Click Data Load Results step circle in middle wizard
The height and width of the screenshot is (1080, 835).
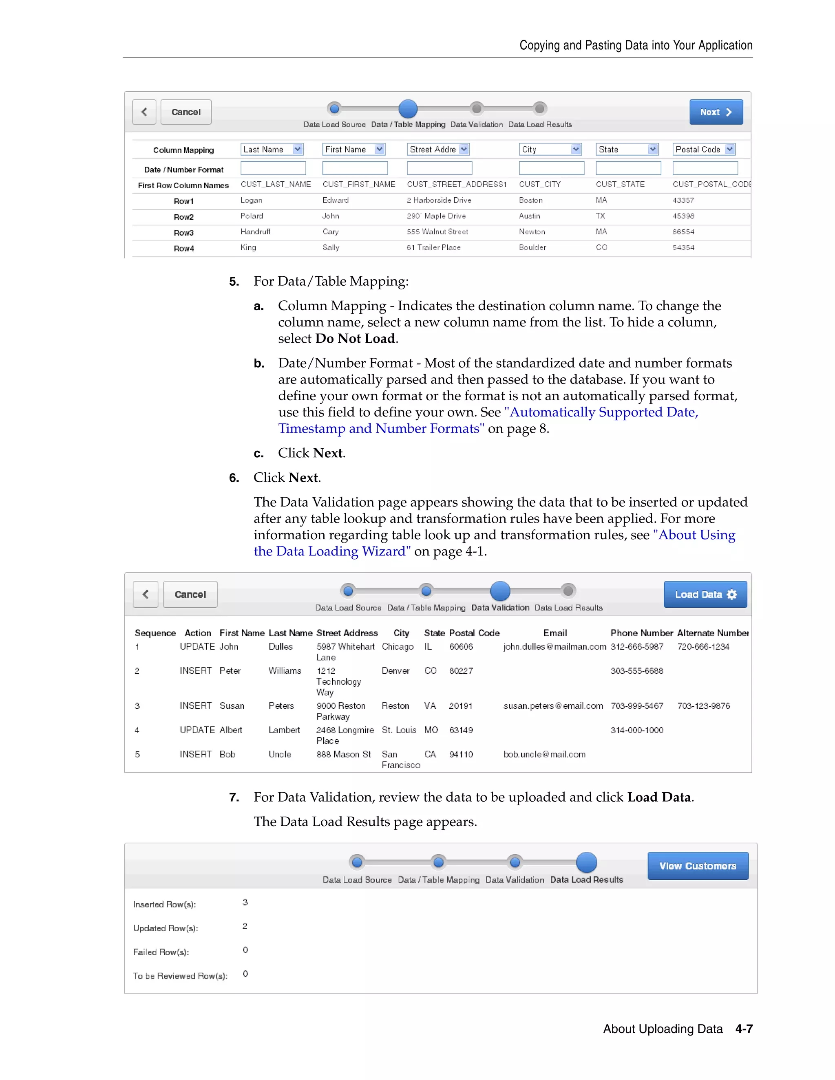[568, 591]
